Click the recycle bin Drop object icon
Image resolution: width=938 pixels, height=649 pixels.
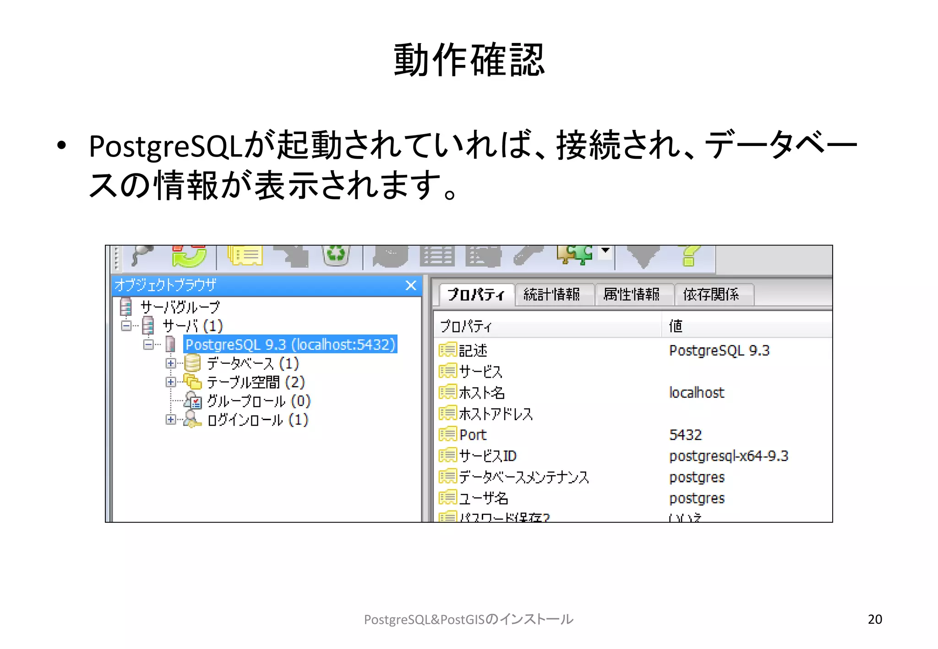(x=336, y=255)
